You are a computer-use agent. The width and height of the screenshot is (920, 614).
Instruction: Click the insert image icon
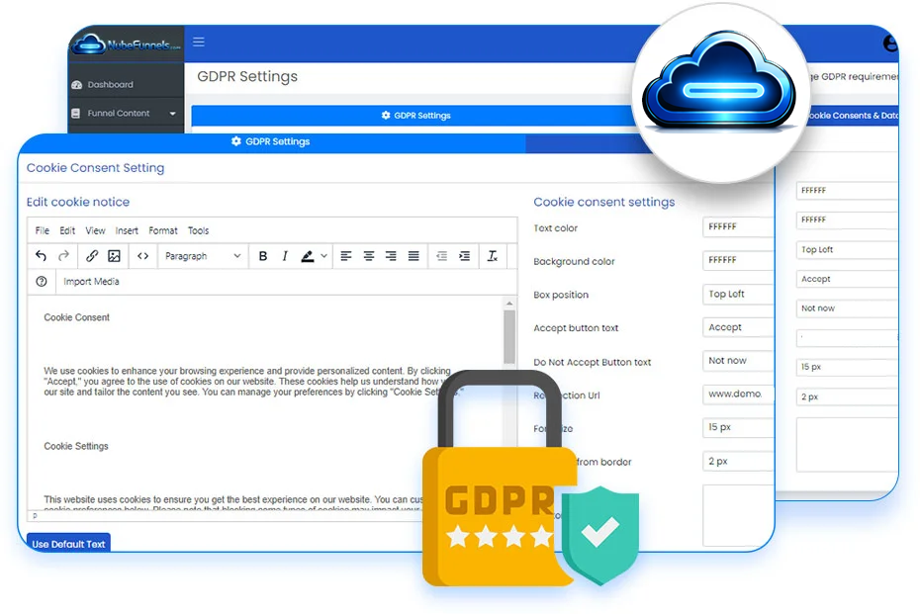tap(114, 256)
